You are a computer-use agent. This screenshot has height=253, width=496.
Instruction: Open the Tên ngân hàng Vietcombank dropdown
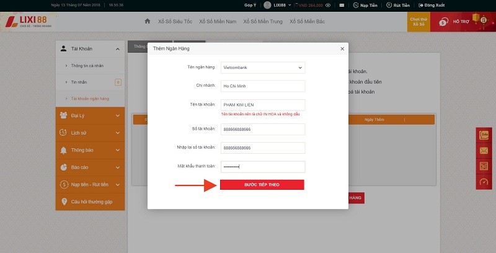coord(263,67)
